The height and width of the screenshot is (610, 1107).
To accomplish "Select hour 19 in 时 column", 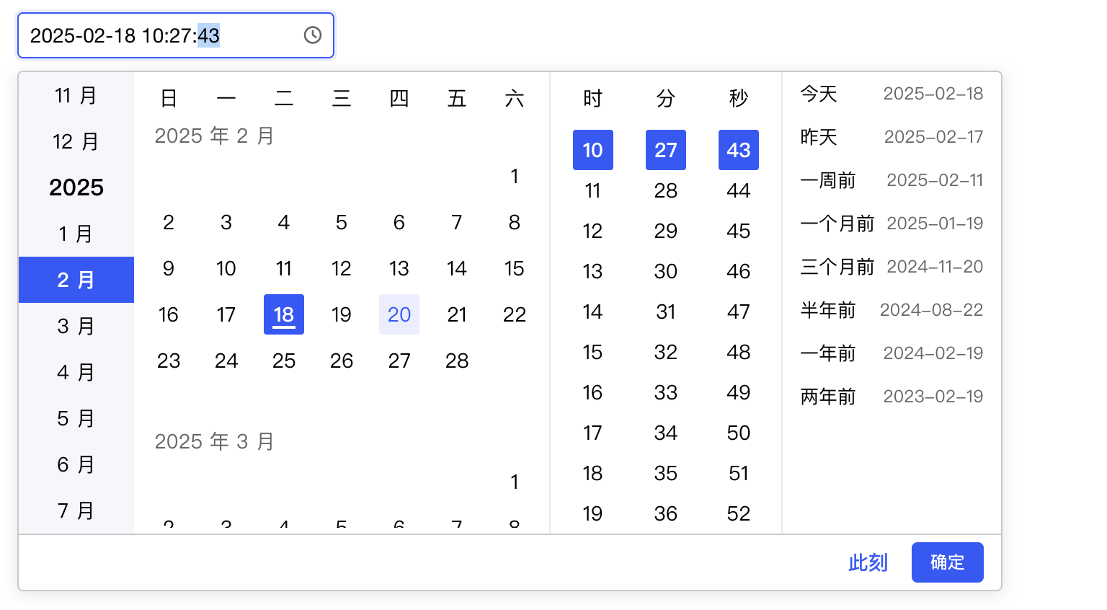I will pos(593,513).
